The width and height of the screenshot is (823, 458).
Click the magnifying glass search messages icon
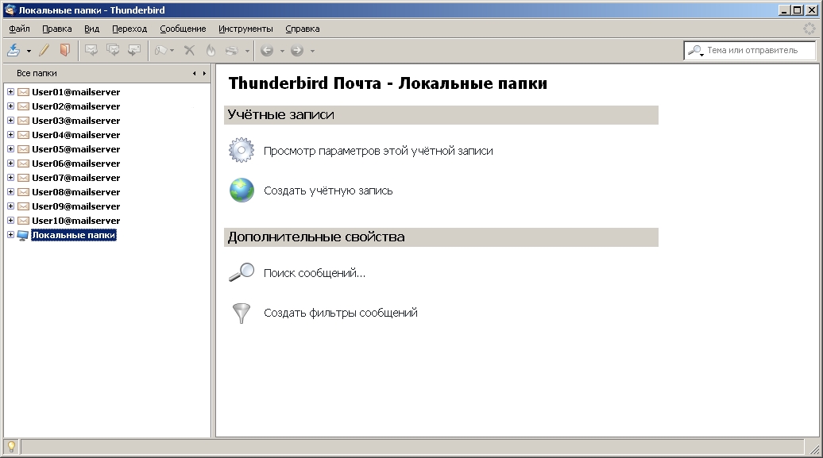(x=241, y=272)
